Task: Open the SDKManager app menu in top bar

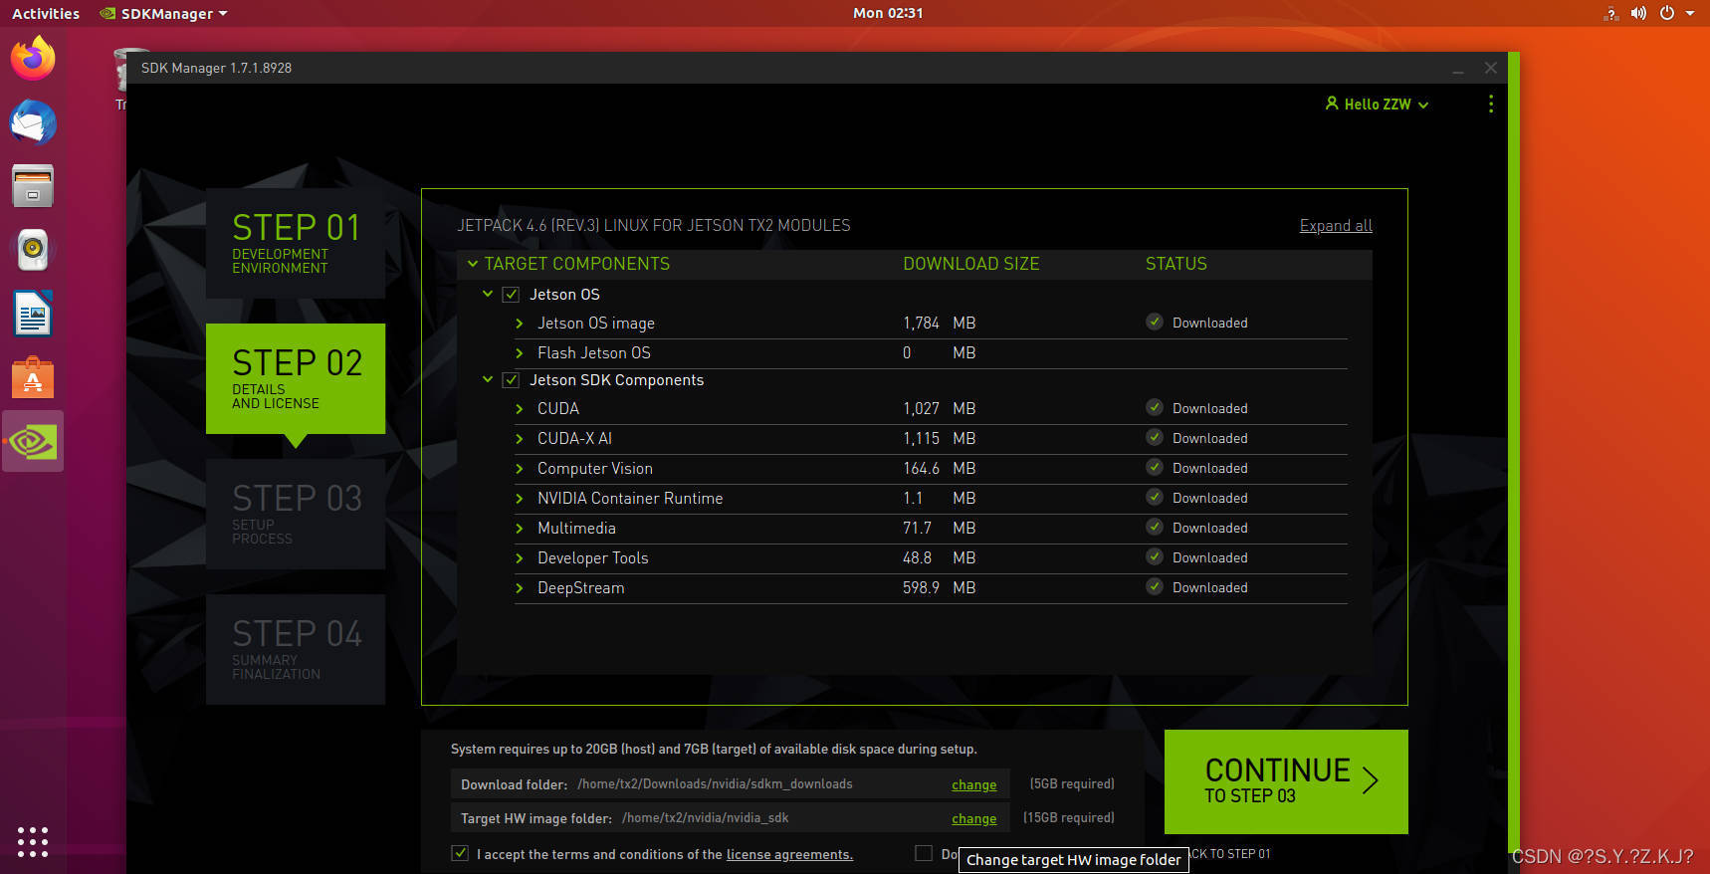Action: [164, 13]
